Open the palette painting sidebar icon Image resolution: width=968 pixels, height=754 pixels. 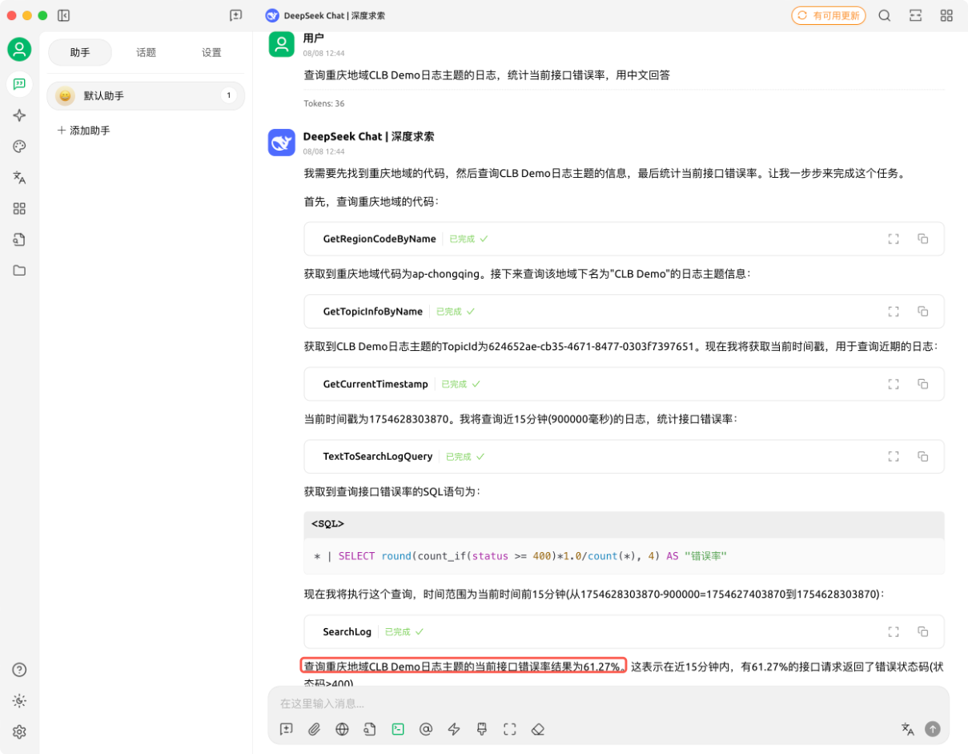(19, 146)
